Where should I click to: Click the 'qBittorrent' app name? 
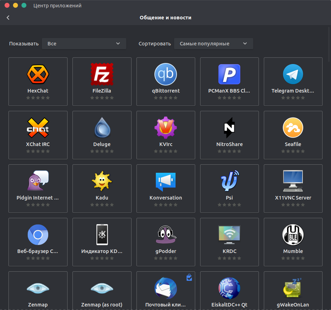click(x=166, y=91)
